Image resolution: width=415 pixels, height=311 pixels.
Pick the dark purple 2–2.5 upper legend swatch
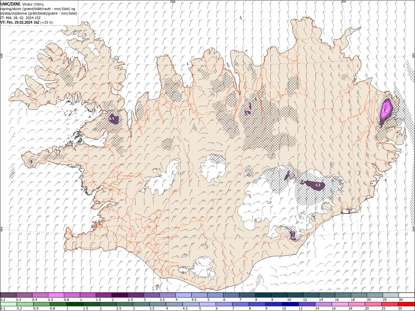point(120,295)
